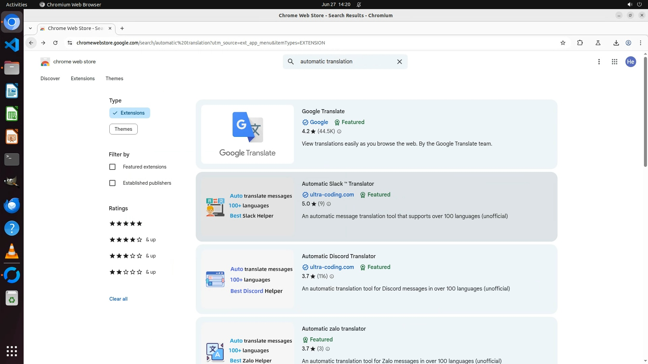648x364 pixels.
Task: Go to the Discover tab
Action: tap(50, 79)
